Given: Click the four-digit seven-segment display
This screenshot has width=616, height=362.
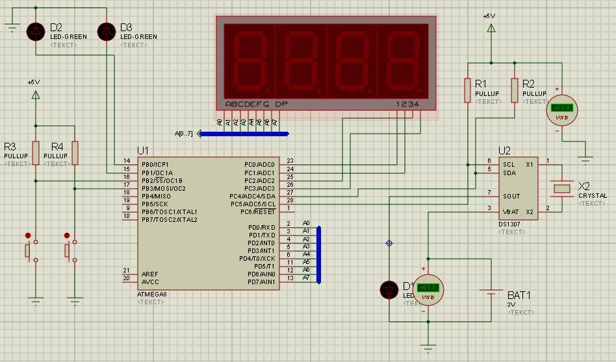Looking at the screenshot, I should [x=326, y=65].
